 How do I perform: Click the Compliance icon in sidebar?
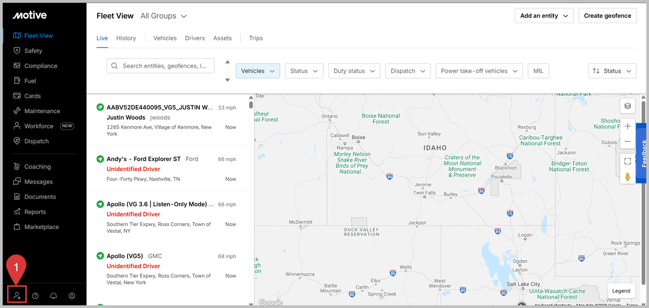17,66
